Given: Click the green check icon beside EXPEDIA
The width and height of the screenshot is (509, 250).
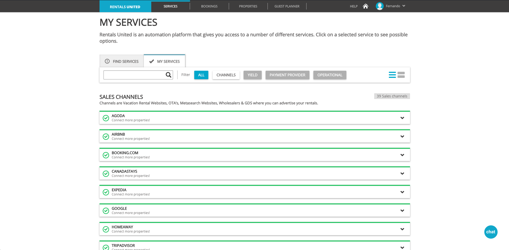Looking at the screenshot, I should click(106, 192).
